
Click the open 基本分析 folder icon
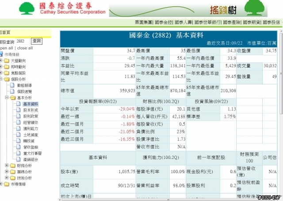click(x=13, y=97)
